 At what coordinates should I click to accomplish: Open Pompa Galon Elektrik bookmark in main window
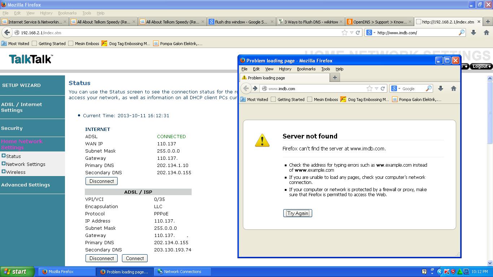(x=178, y=43)
